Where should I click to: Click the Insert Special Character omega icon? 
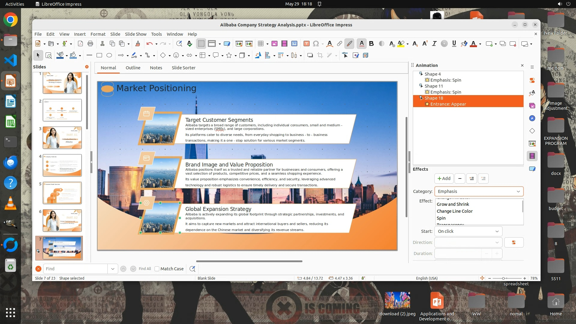tap(316, 44)
